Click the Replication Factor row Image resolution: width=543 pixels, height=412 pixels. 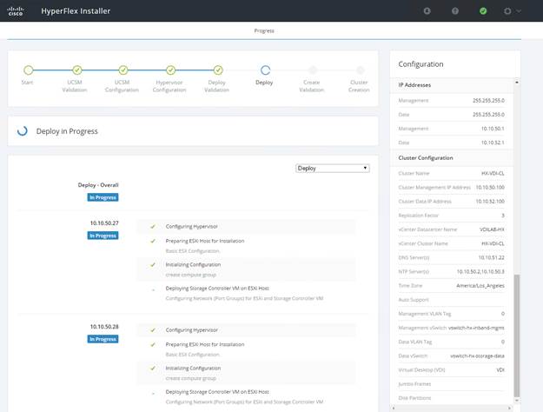click(x=452, y=216)
